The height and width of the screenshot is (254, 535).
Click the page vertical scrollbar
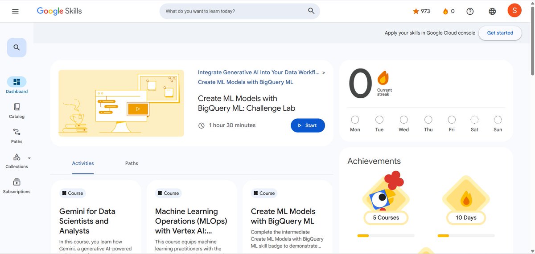point(531,40)
